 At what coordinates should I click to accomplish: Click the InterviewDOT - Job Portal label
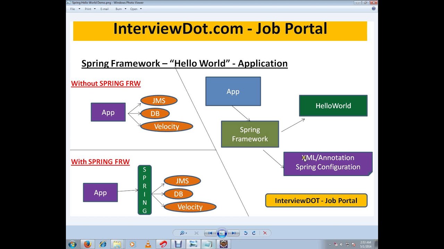pos(316,201)
